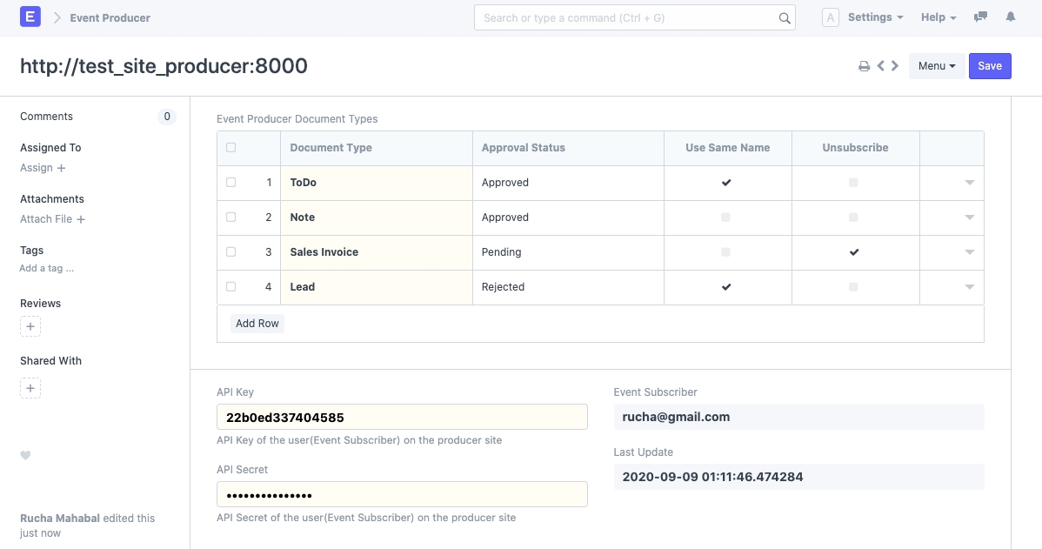Open the Menu dropdown button
The width and height of the screenshot is (1042, 549).
[937, 66]
